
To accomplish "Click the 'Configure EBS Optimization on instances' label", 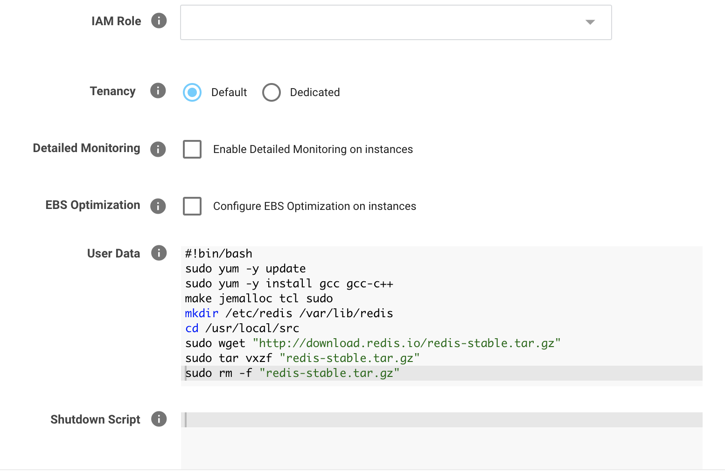I will coord(314,206).
